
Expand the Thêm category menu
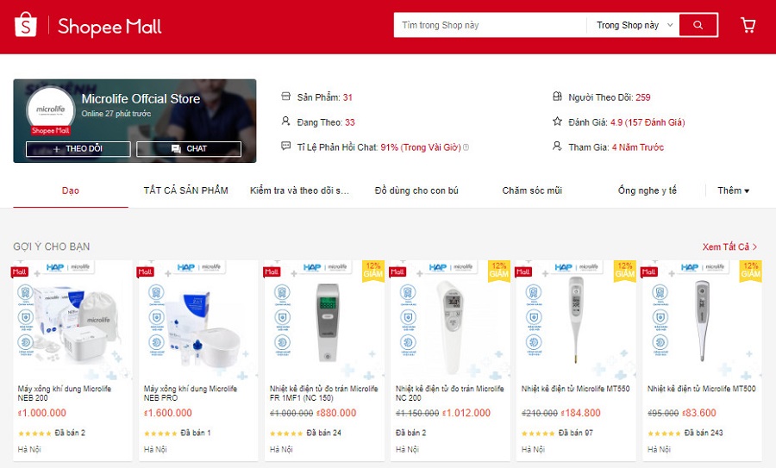coord(733,190)
